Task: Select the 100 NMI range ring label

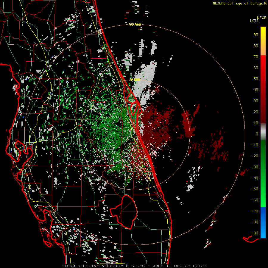Action: [135, 24]
